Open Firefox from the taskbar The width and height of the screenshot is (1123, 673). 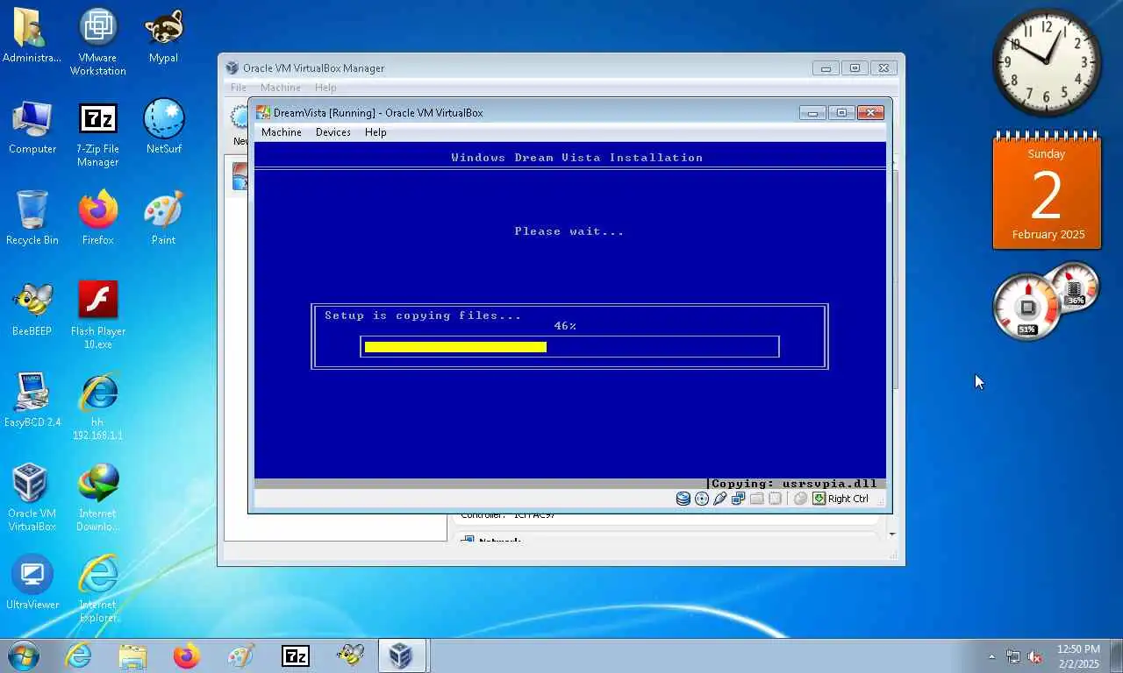(186, 655)
